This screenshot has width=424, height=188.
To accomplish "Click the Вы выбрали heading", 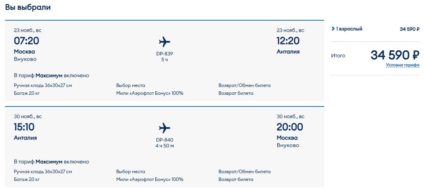I will (28, 7).
